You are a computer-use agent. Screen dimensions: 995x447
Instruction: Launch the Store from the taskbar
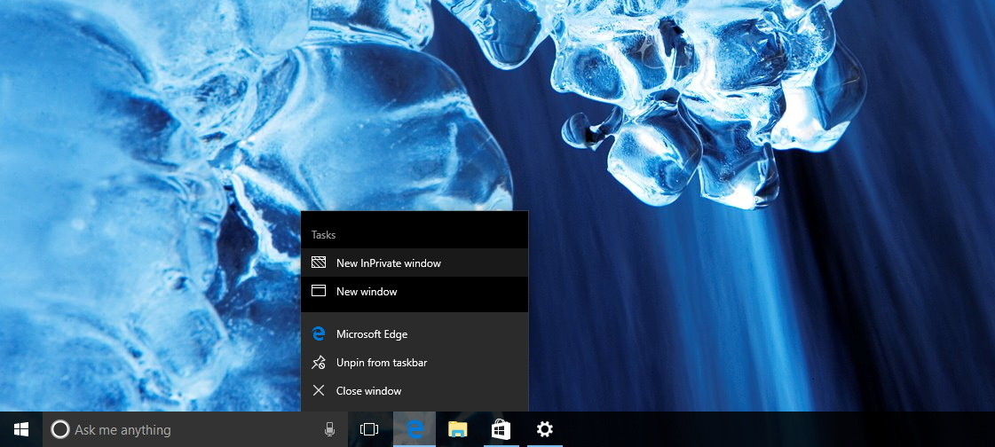point(501,429)
